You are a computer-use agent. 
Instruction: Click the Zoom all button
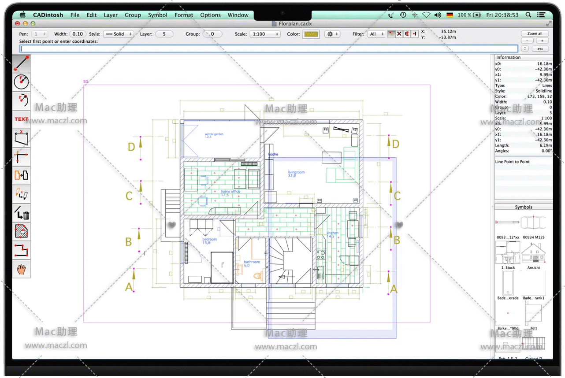pos(535,33)
